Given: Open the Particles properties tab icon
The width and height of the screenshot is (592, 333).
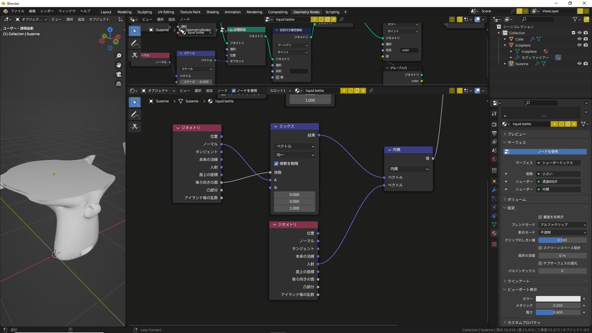Looking at the screenshot, I should (494, 198).
